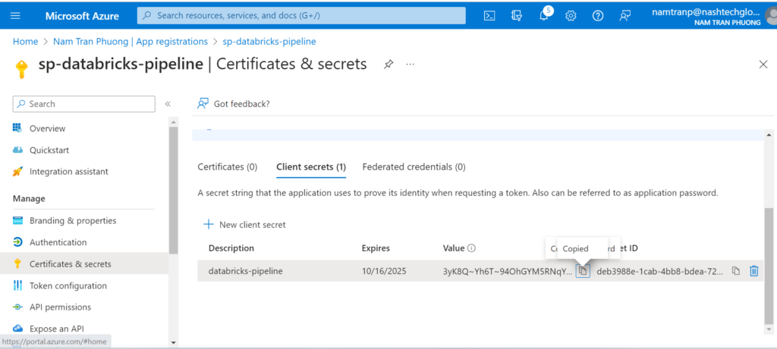Screen dimensions: 777x349
Task: Copy the Secret ID to clipboard
Action: pos(735,271)
